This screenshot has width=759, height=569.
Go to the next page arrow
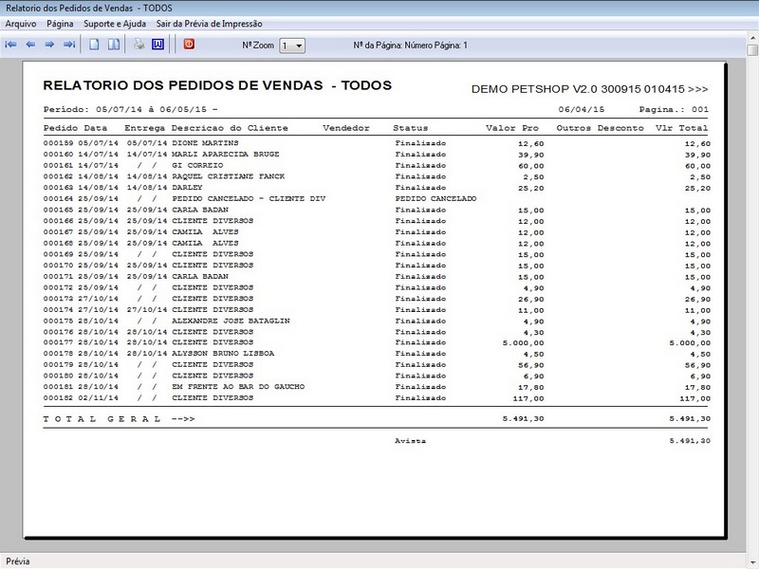[x=49, y=45]
